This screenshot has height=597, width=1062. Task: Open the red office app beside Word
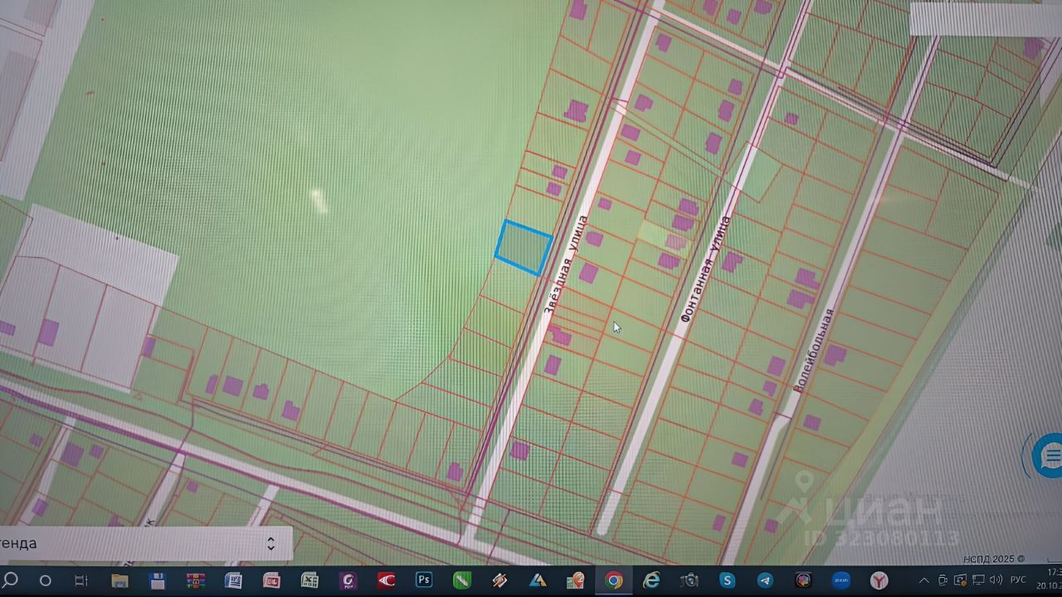click(x=271, y=580)
